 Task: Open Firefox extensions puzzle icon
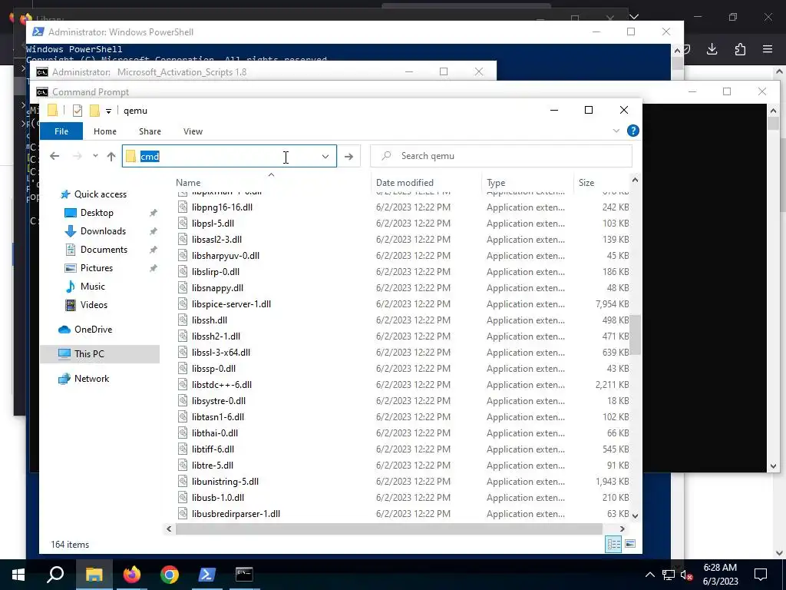pyautogui.click(x=740, y=49)
